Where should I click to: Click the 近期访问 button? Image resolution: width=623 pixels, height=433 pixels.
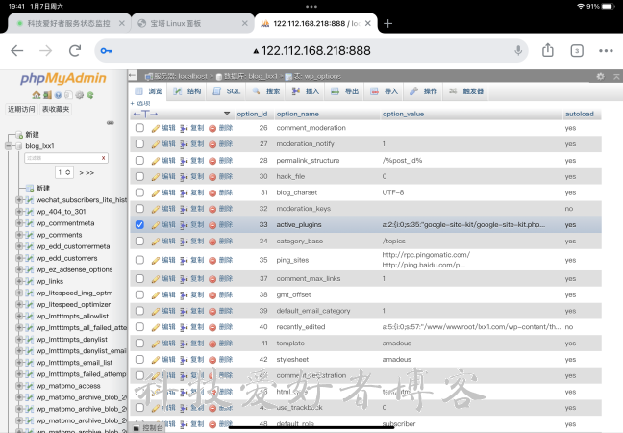21,109
